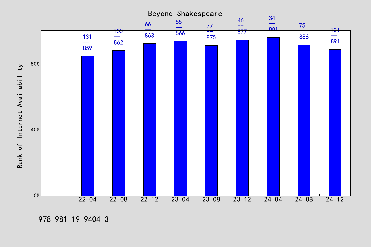Click the 23-08 axis label
Screen dimensions: 371x247
[x=211, y=200]
